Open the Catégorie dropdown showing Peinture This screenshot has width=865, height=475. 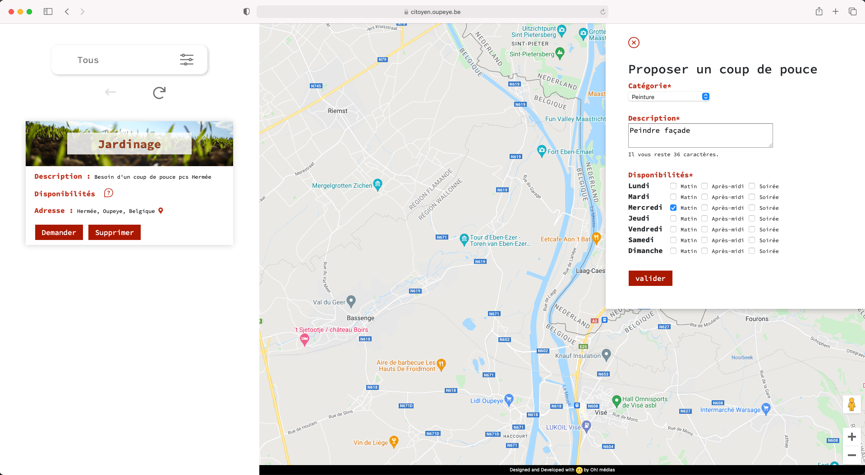pos(669,97)
